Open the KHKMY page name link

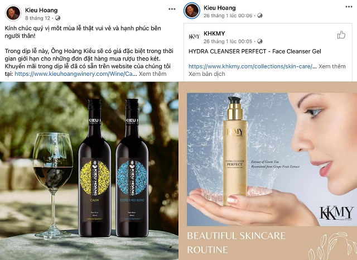pyautogui.click(x=214, y=33)
